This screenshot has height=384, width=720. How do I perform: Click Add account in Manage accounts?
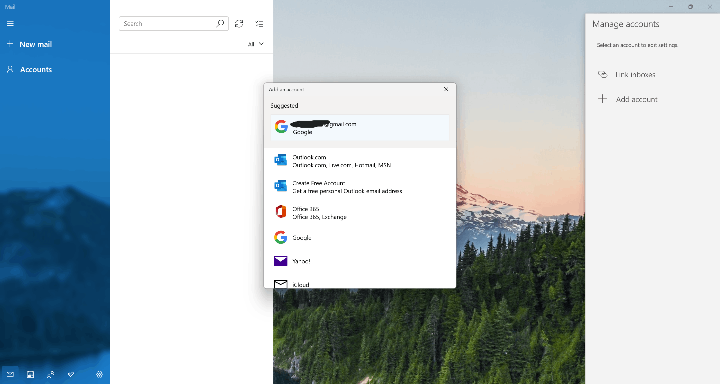tap(636, 99)
